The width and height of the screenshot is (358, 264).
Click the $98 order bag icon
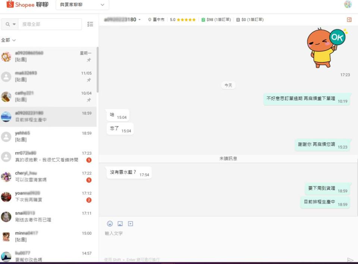pyautogui.click(x=203, y=20)
